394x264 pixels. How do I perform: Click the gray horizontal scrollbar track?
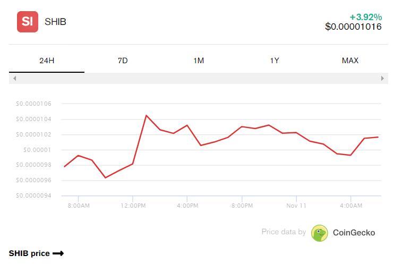(199, 79)
